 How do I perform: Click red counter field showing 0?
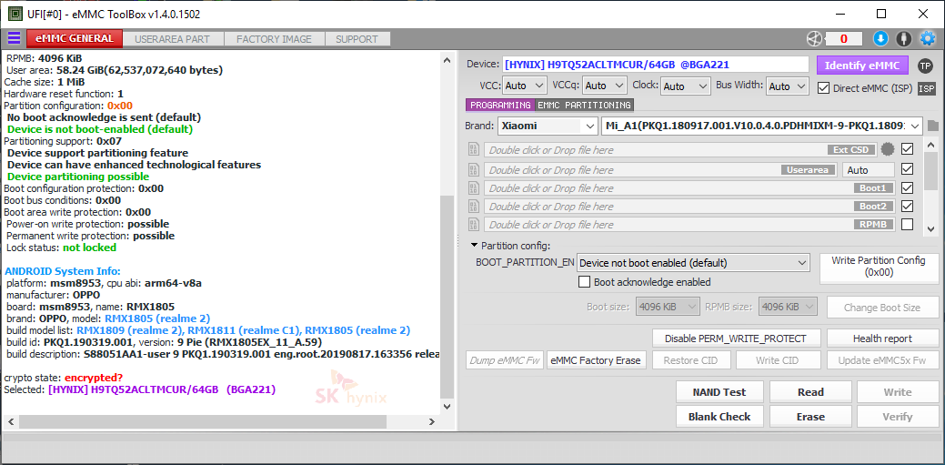[843, 38]
